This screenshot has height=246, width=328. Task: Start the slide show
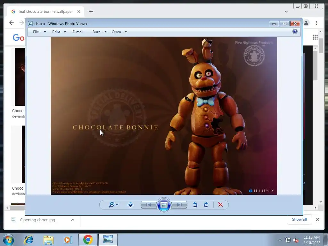click(x=164, y=205)
